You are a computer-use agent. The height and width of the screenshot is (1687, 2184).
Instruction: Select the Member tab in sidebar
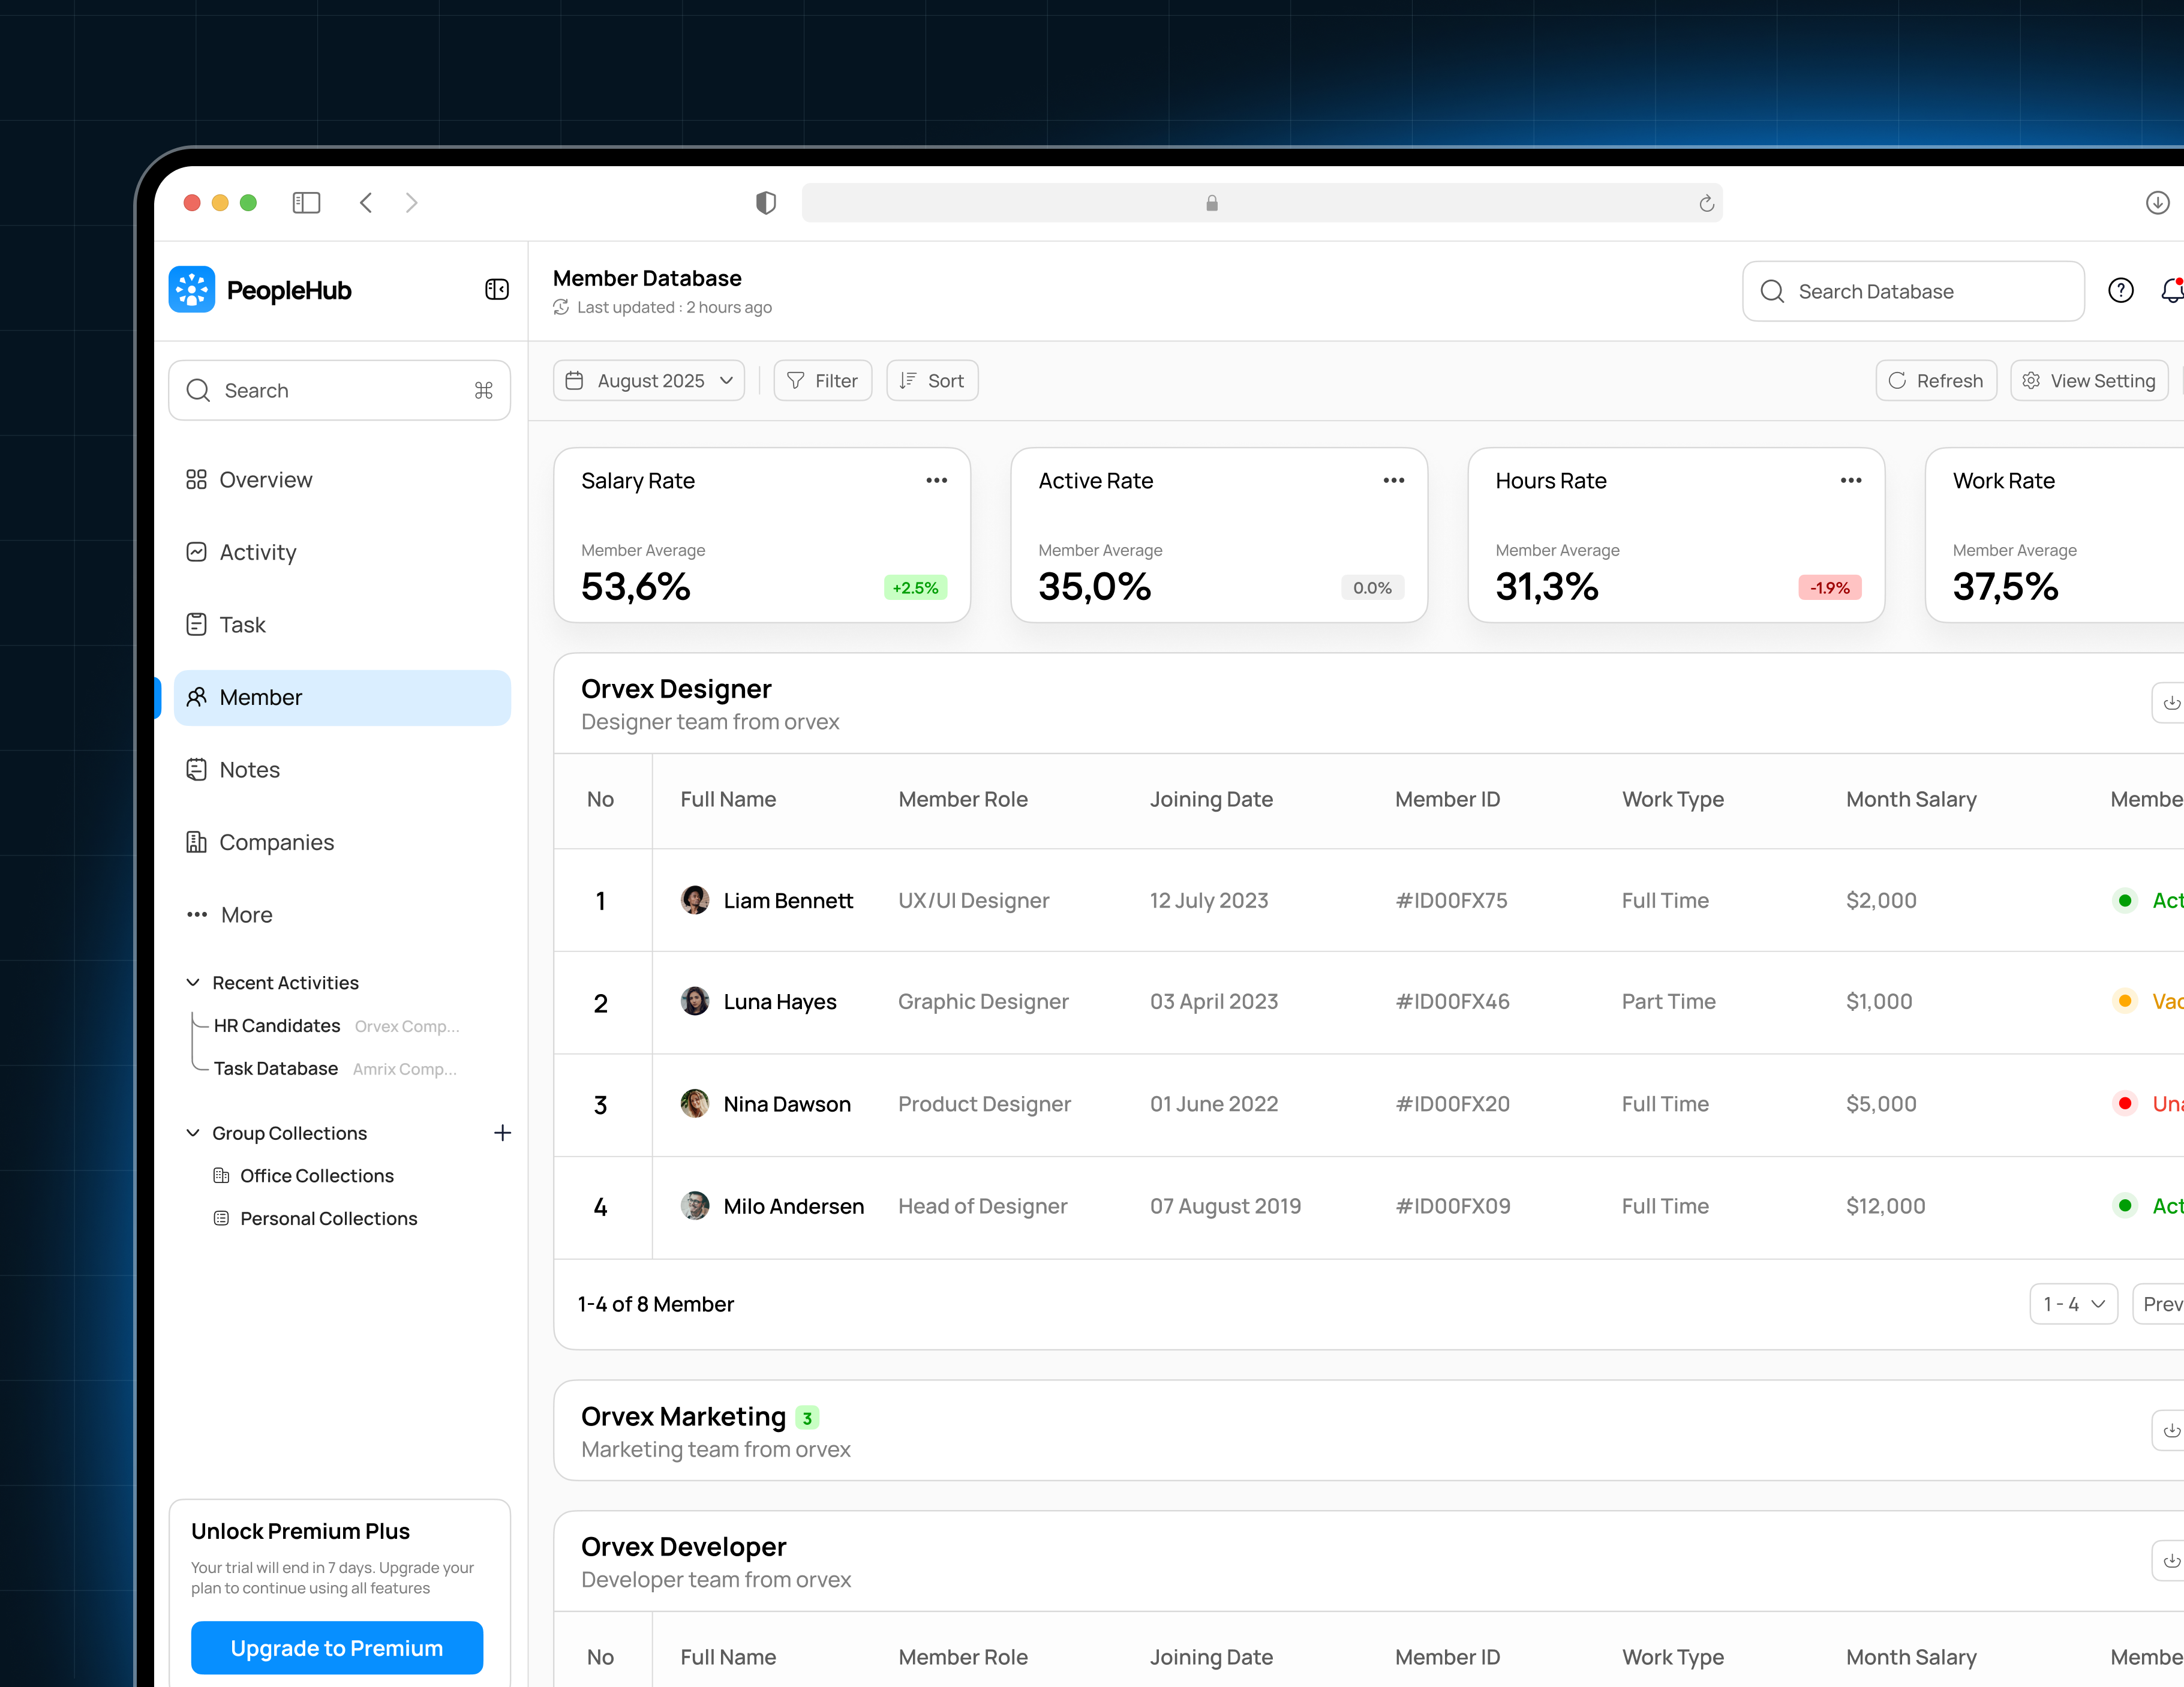260,697
